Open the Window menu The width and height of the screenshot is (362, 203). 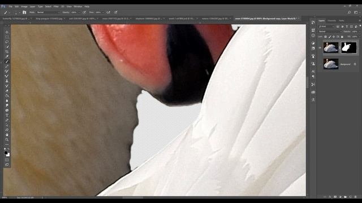(x=78, y=6)
